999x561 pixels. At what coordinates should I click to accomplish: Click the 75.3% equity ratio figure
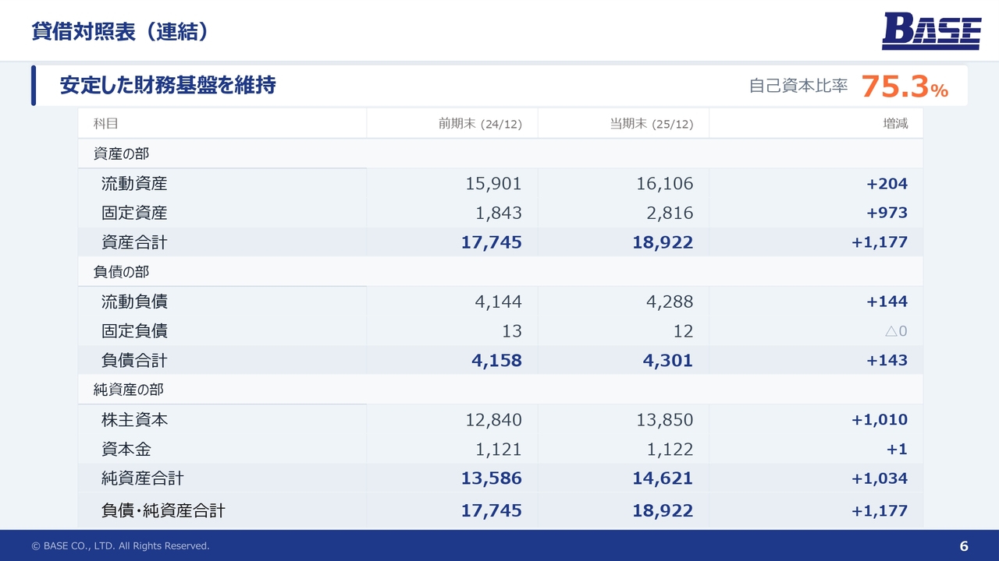pyautogui.click(x=904, y=86)
